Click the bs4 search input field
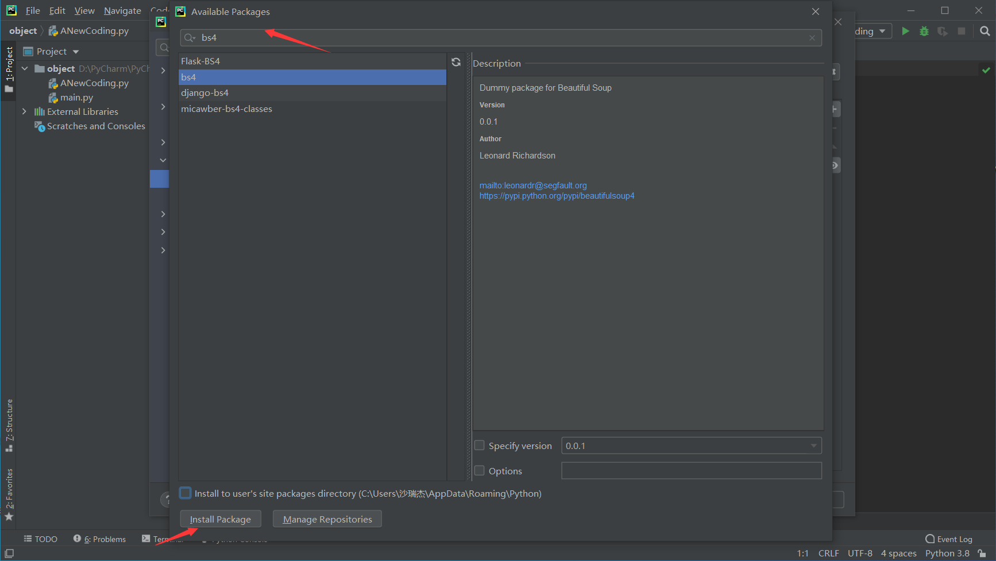996x561 pixels. 501,38
